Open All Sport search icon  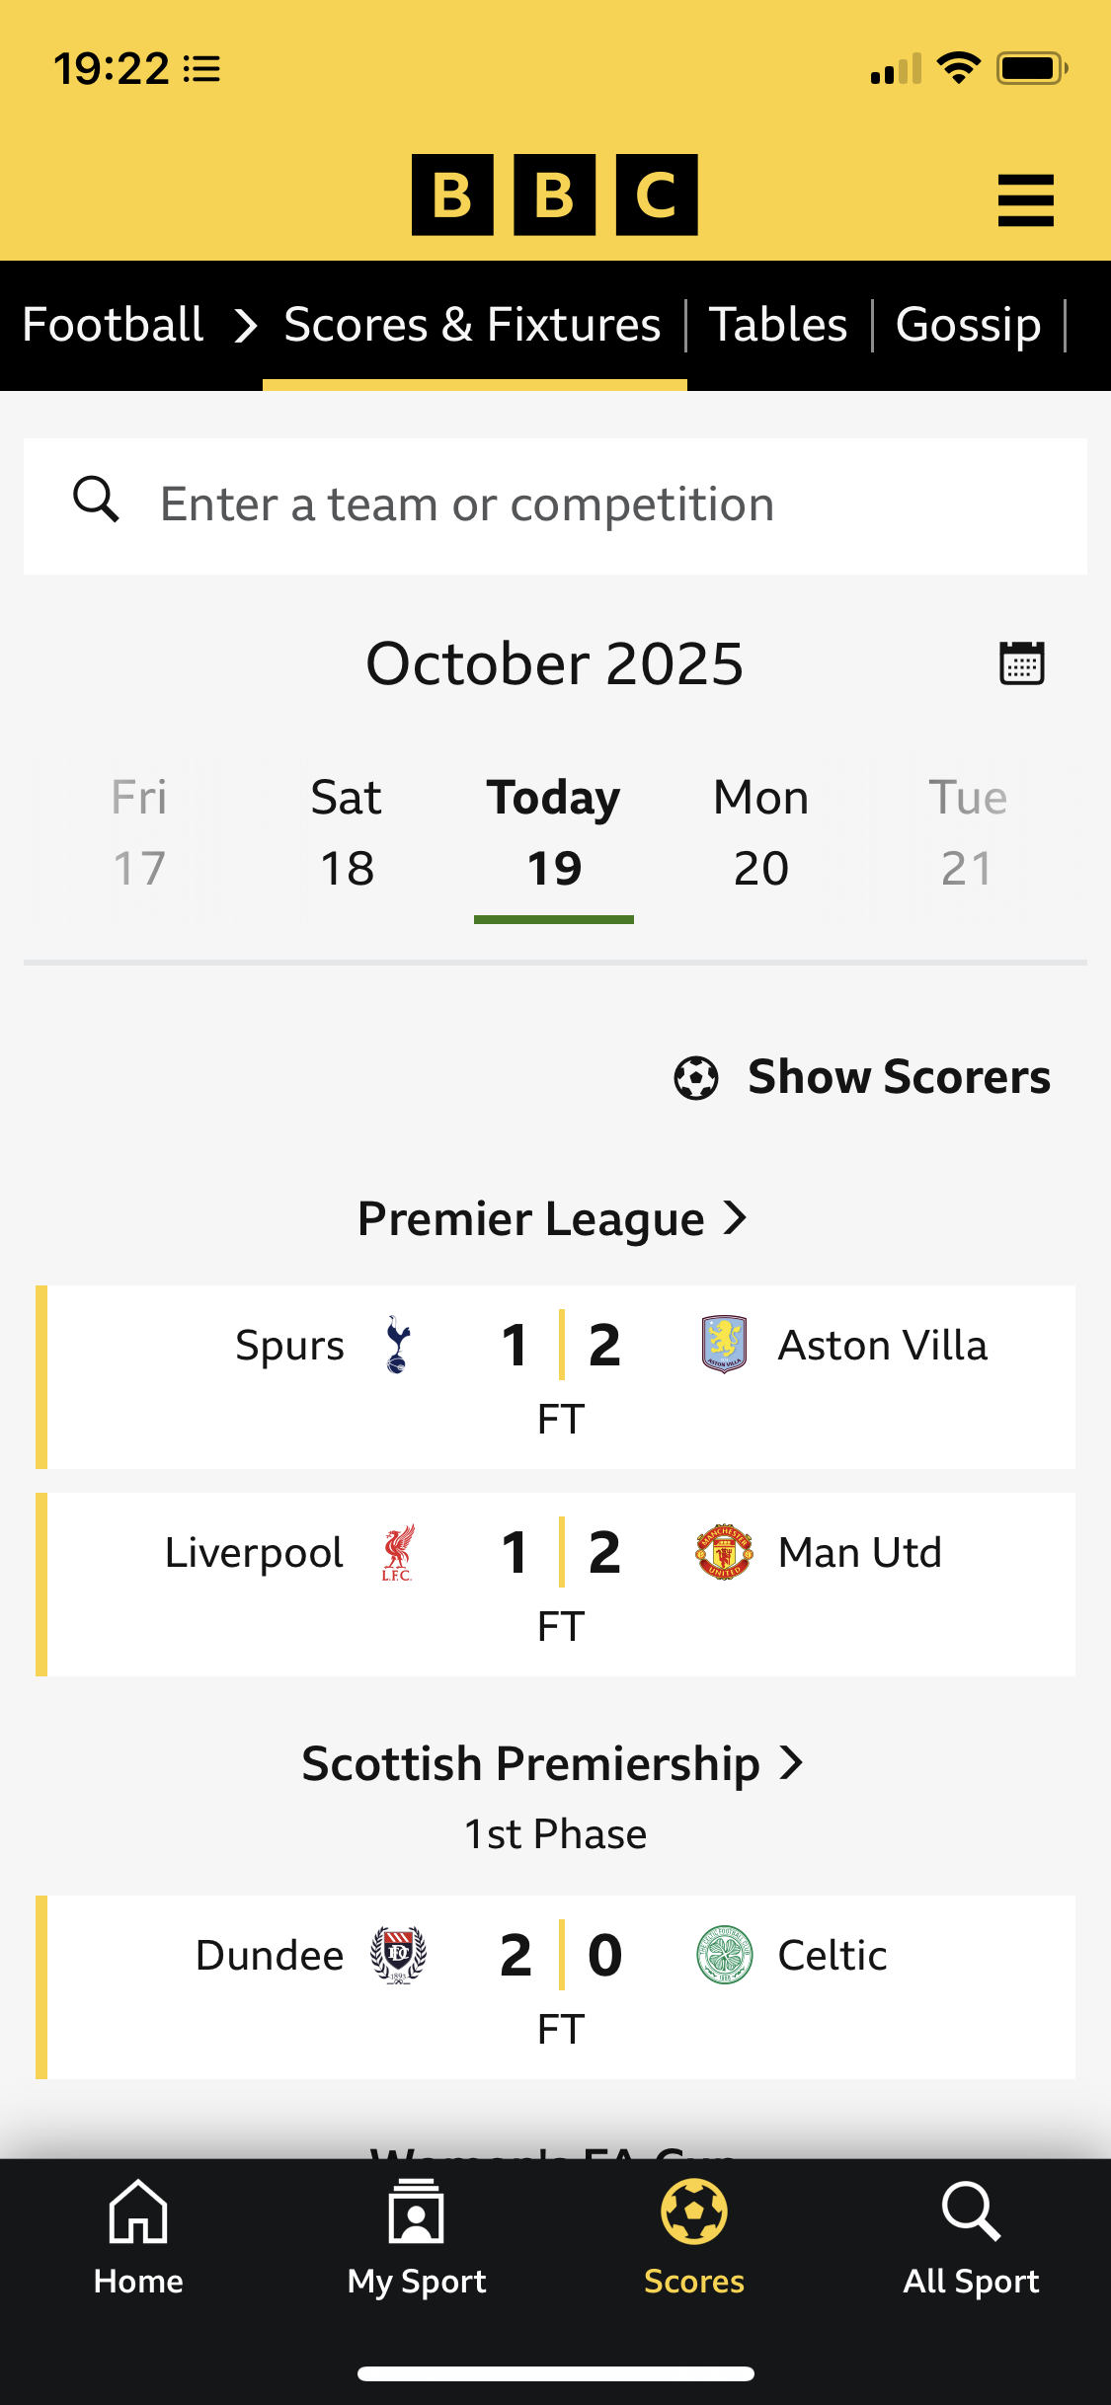coord(971,2213)
